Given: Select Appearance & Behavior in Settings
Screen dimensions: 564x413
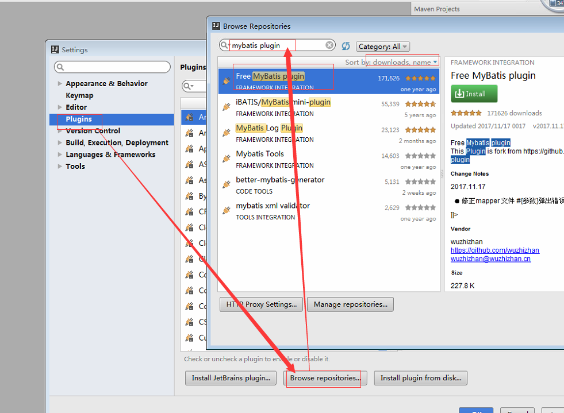Looking at the screenshot, I should (x=106, y=83).
